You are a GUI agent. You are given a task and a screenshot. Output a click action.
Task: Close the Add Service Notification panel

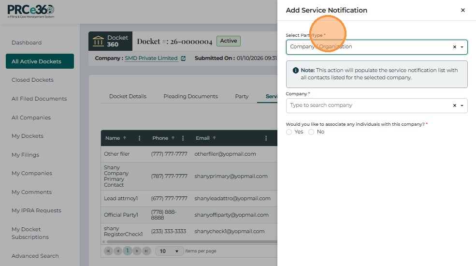pyautogui.click(x=462, y=10)
